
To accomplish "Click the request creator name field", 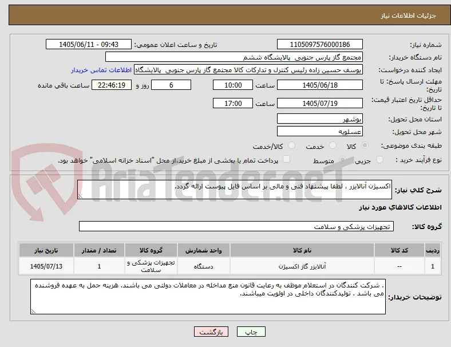I will point(248,70).
